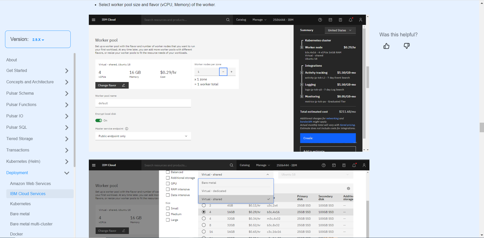Click notifications bell in upper IBM Cloud header
Image resolution: width=484 pixels, height=238 pixels.
[x=351, y=20]
